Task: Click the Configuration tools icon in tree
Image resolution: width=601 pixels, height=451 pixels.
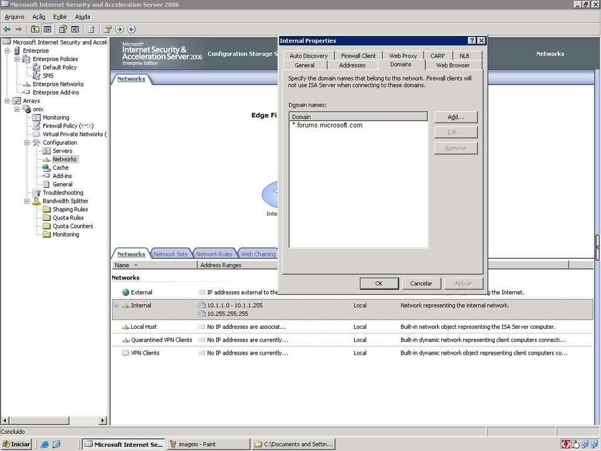Action: tap(36, 143)
